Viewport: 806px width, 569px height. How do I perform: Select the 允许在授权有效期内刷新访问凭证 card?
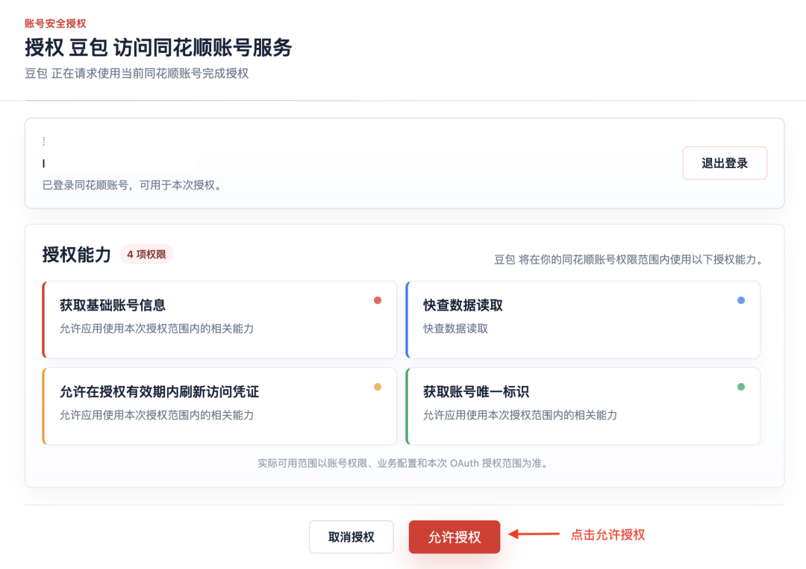point(219,406)
